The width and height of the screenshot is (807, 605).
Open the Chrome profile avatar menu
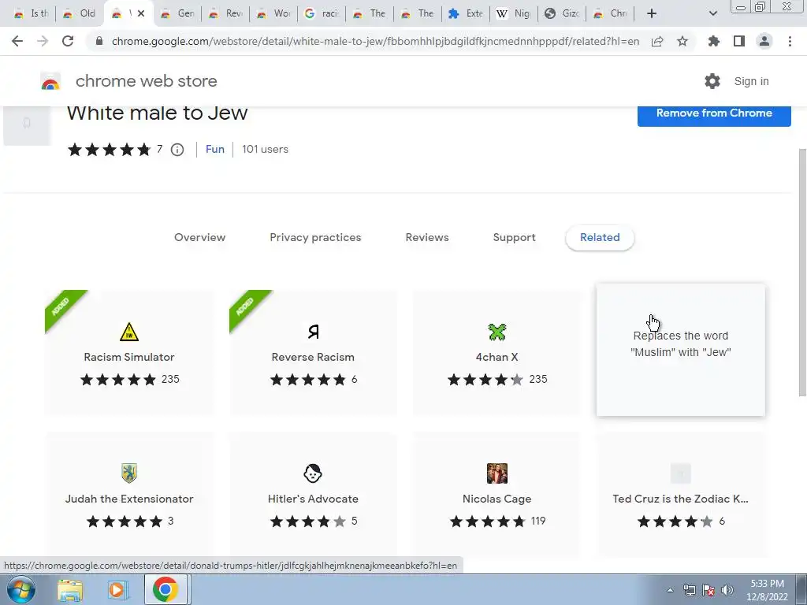[x=764, y=41]
